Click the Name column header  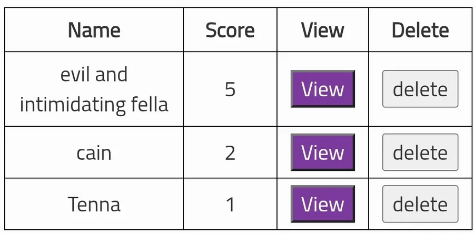[x=94, y=29]
